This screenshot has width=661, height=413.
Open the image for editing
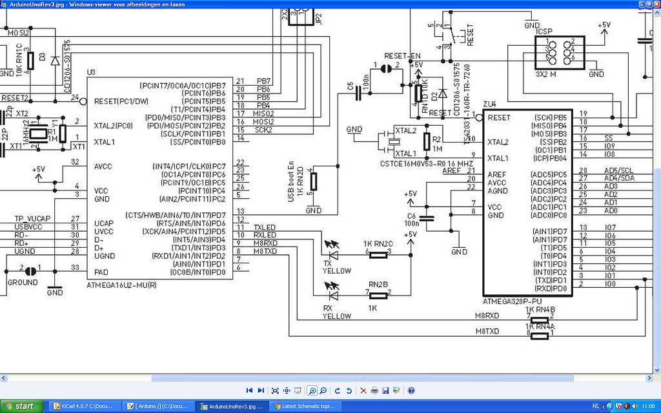[x=396, y=390]
